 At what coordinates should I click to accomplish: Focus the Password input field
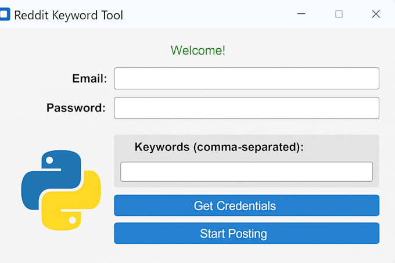246,108
